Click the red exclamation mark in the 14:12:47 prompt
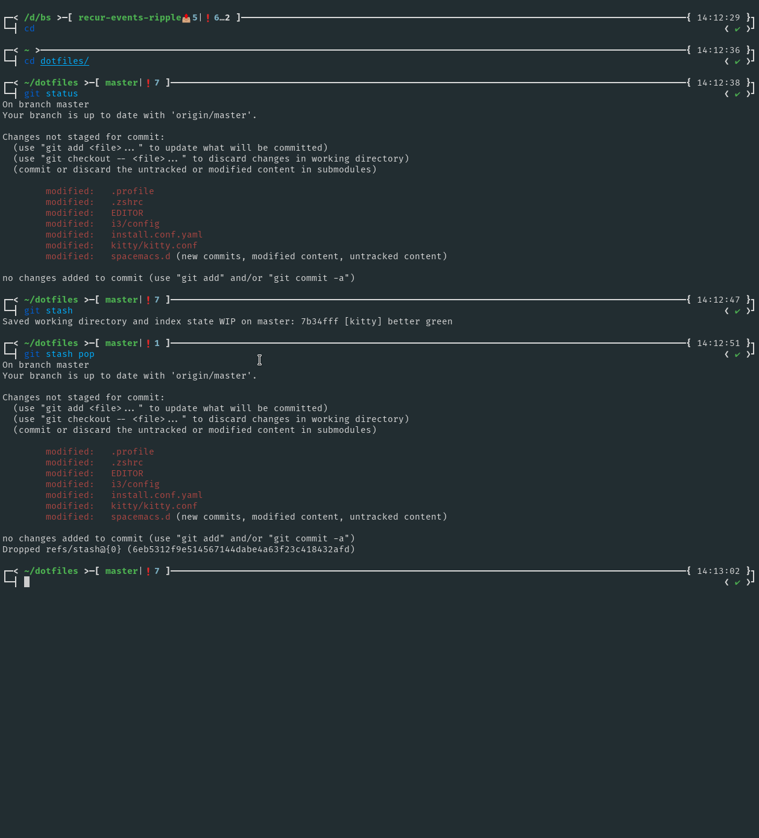Screen dimensions: 759x838 pos(148,300)
